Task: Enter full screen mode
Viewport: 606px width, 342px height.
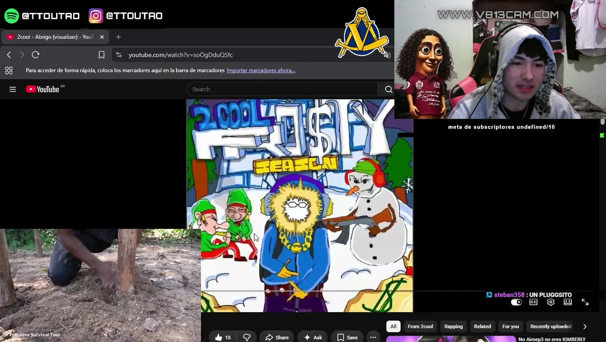Action: [x=585, y=302]
